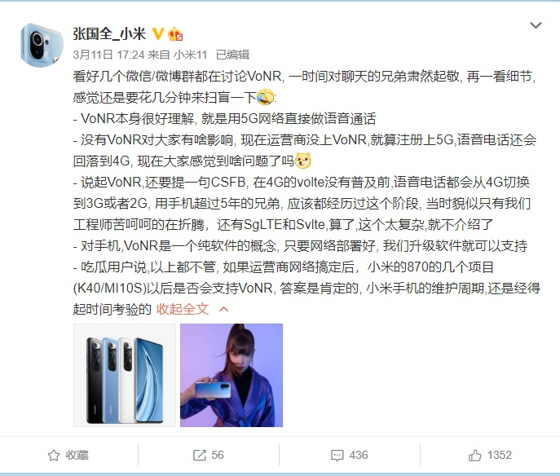The image size is (560, 476).
Task: Open the phones lineup image thumbnail
Action: (x=125, y=375)
